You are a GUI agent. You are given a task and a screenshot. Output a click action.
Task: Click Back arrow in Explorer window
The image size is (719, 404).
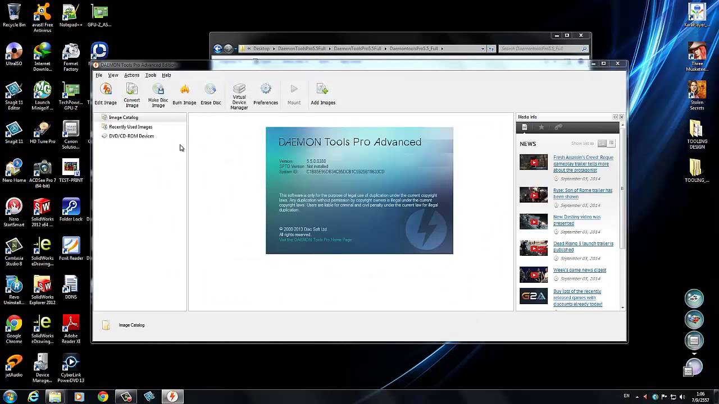pyautogui.click(x=218, y=49)
